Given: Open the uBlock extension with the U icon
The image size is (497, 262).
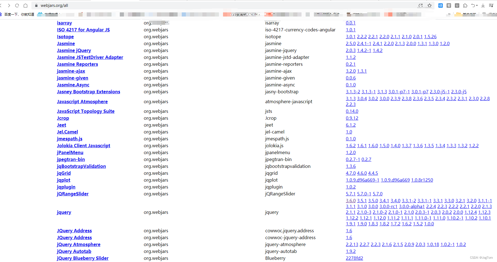Looking at the screenshot, I should coord(457,6).
